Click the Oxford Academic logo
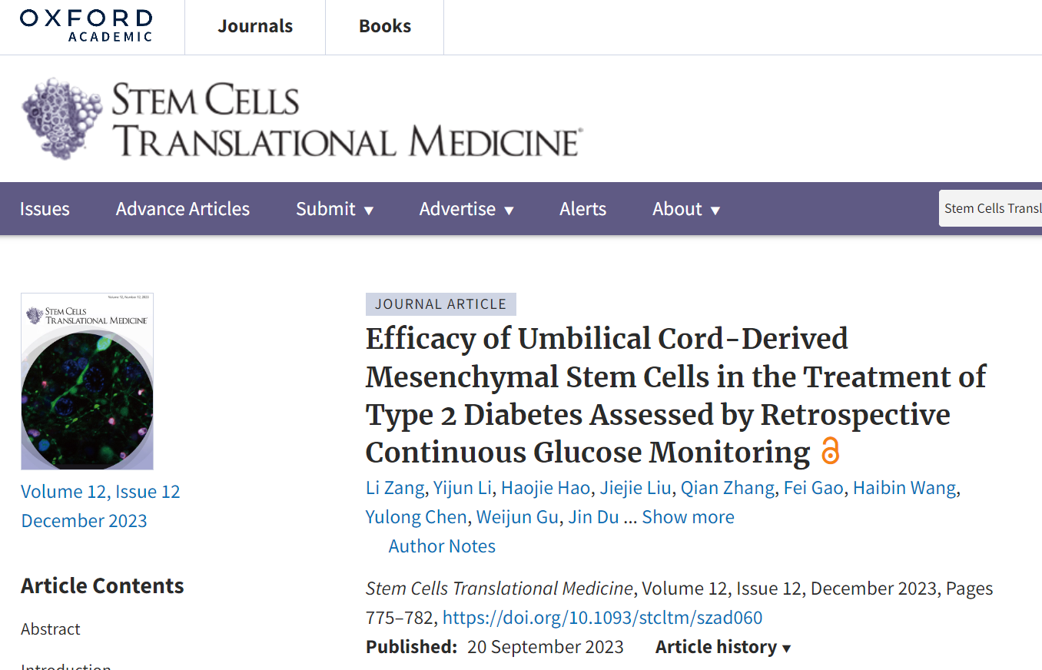 click(86, 25)
